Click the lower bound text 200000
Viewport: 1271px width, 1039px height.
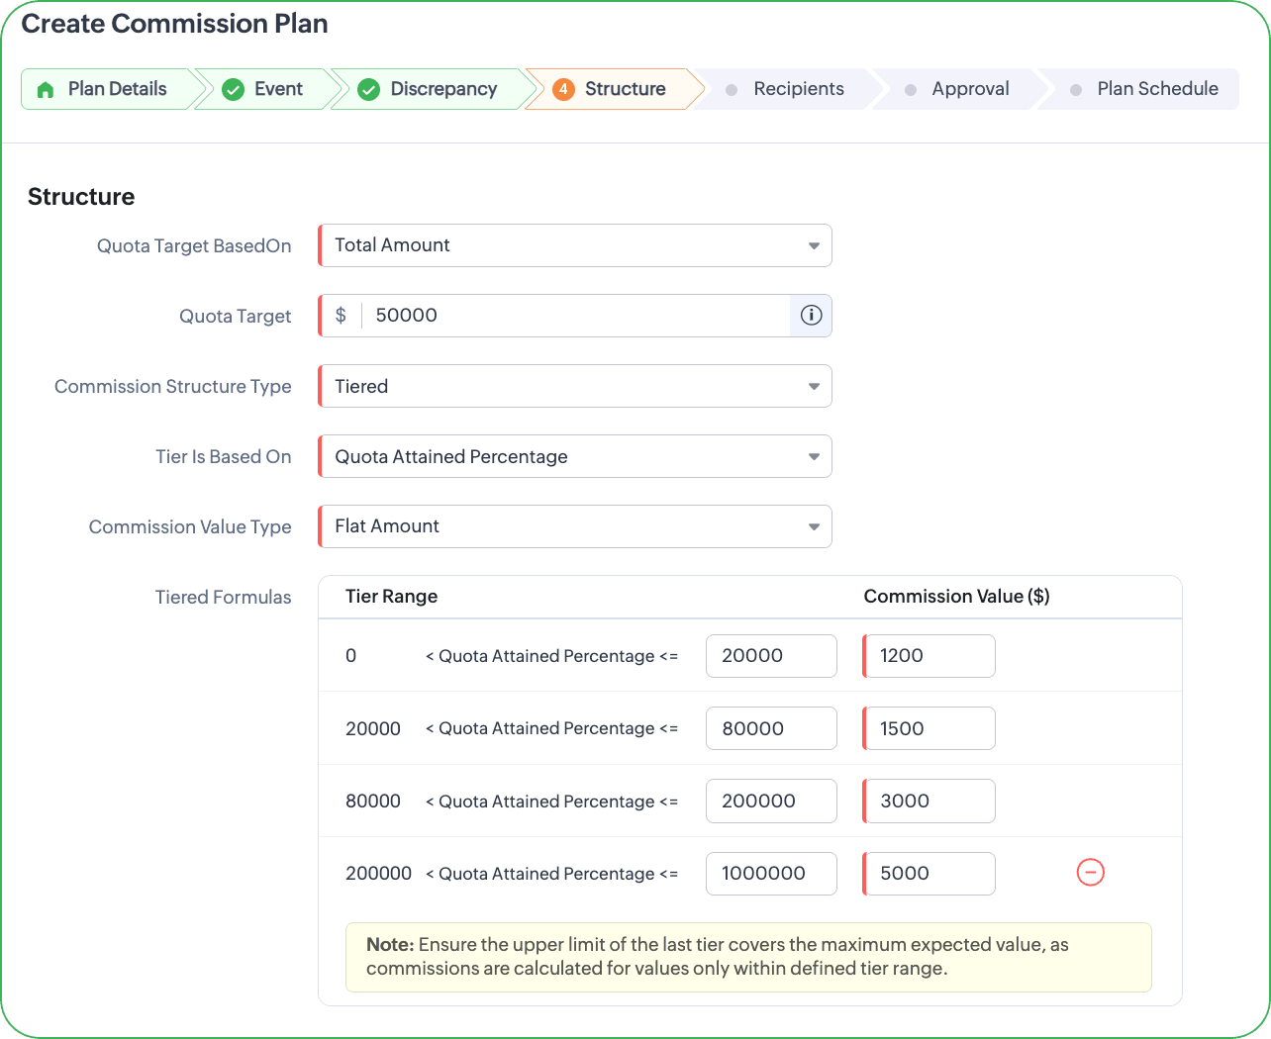[378, 874]
